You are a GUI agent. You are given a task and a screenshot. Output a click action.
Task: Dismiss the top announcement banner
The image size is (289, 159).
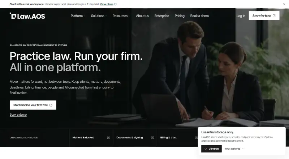click(284, 4)
